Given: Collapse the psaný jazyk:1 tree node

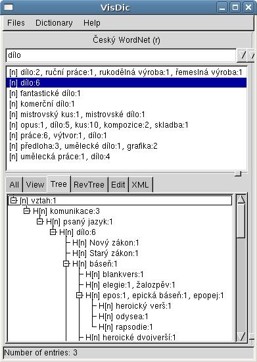Looking at the screenshot, I should click(40, 221).
